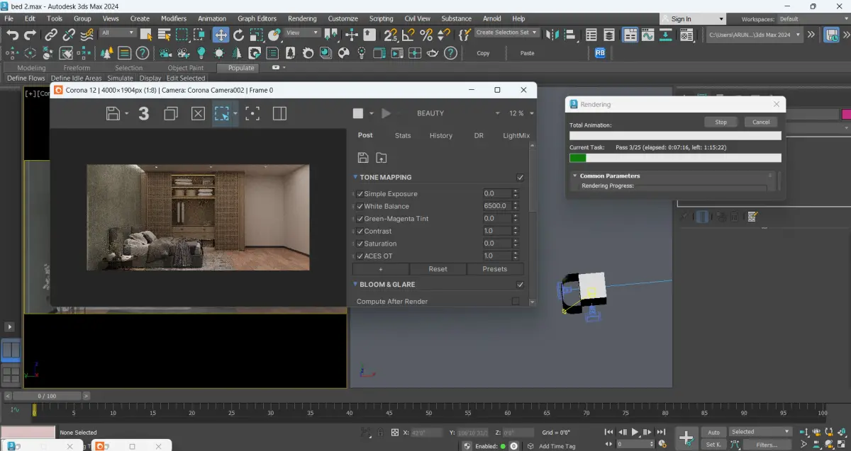Switch to the LightMix tab
The height and width of the screenshot is (451, 851).
pos(516,136)
